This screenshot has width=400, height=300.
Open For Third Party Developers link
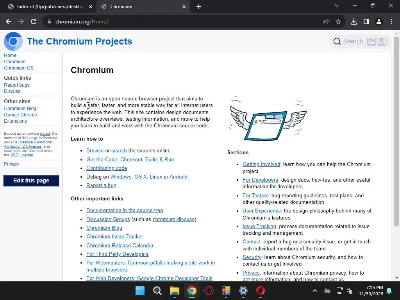[x=117, y=254]
